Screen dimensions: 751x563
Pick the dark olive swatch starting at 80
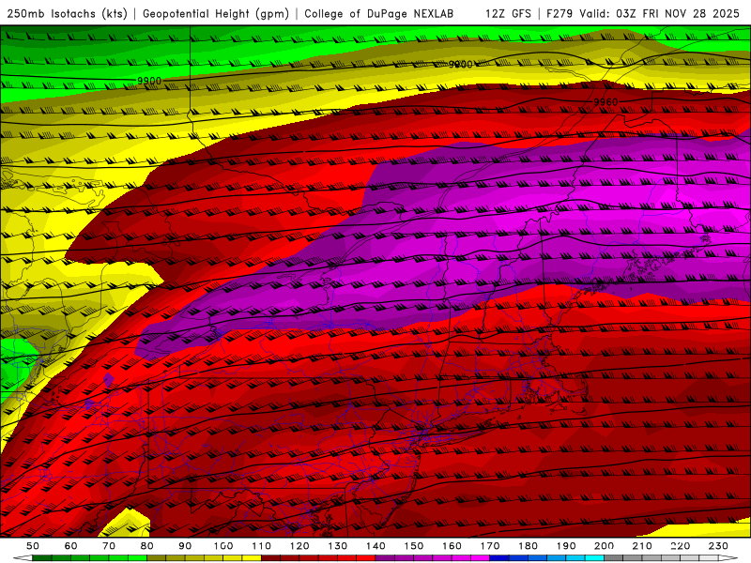click(x=157, y=558)
